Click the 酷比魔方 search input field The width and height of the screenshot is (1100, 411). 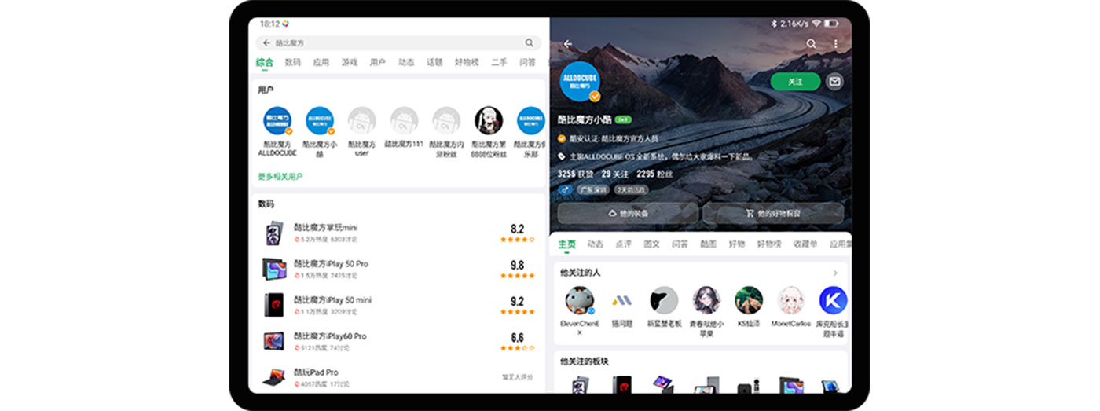pyautogui.click(x=393, y=42)
